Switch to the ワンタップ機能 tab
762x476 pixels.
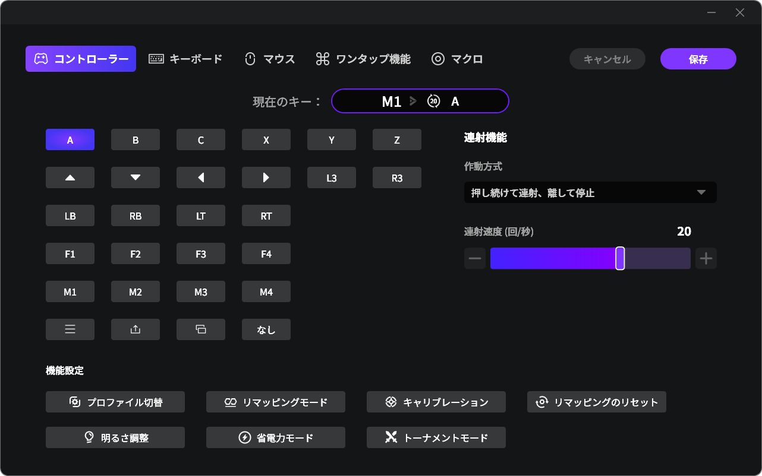point(363,59)
